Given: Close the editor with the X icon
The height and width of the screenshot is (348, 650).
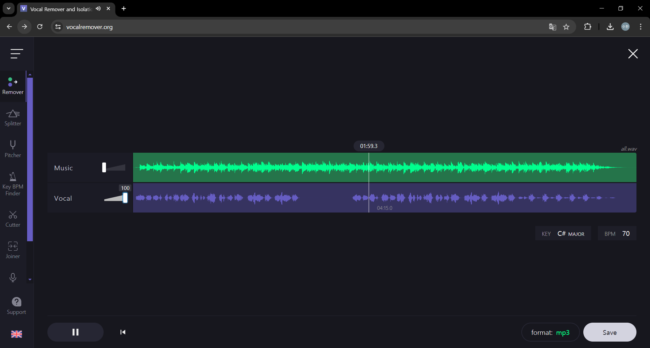Looking at the screenshot, I should pyautogui.click(x=633, y=54).
